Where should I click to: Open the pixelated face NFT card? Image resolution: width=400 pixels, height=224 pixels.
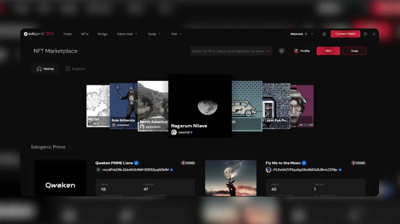click(302, 106)
